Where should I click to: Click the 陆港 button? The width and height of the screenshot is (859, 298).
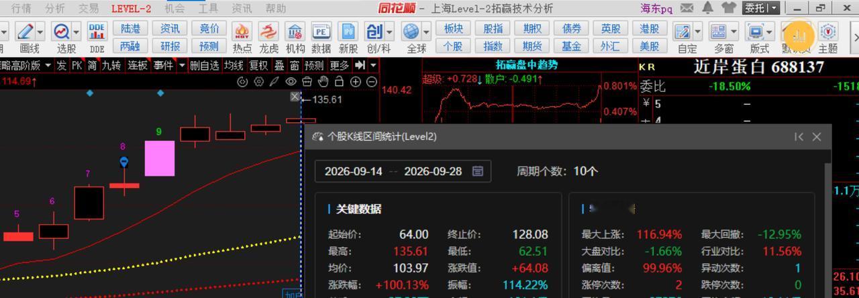point(131,28)
